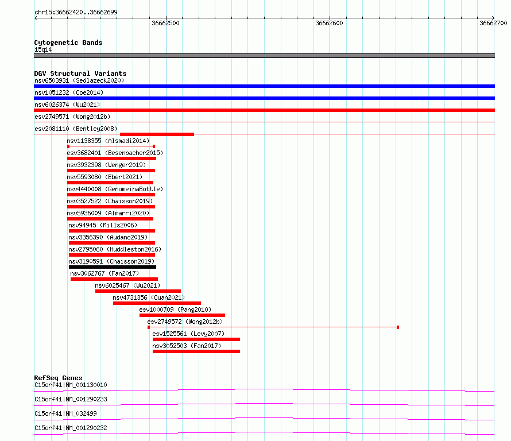511x441 pixels.
Task: Click the 36662600 ruler position label
Action: (x=329, y=23)
